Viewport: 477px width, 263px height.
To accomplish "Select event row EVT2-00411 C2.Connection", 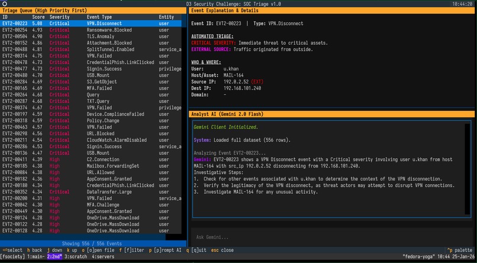I will coord(91,159).
